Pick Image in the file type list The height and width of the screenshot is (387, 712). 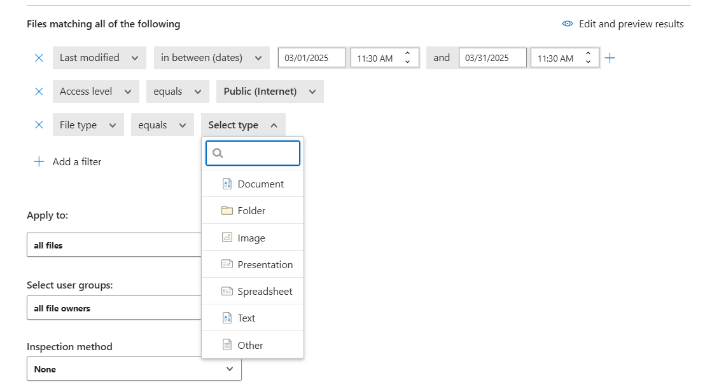[253, 238]
